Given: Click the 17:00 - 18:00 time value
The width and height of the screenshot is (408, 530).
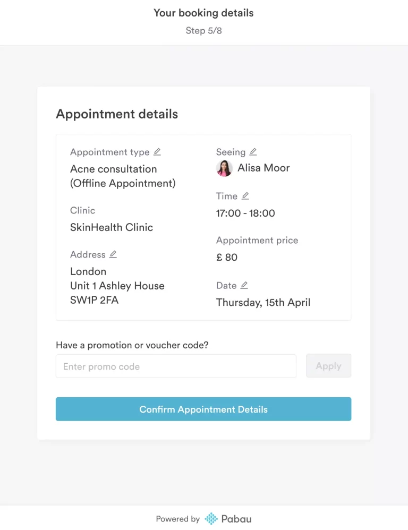Looking at the screenshot, I should point(245,213).
